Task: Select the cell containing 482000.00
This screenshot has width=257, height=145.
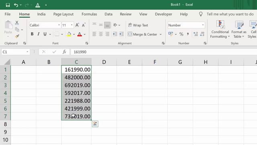Action: tap(76, 77)
